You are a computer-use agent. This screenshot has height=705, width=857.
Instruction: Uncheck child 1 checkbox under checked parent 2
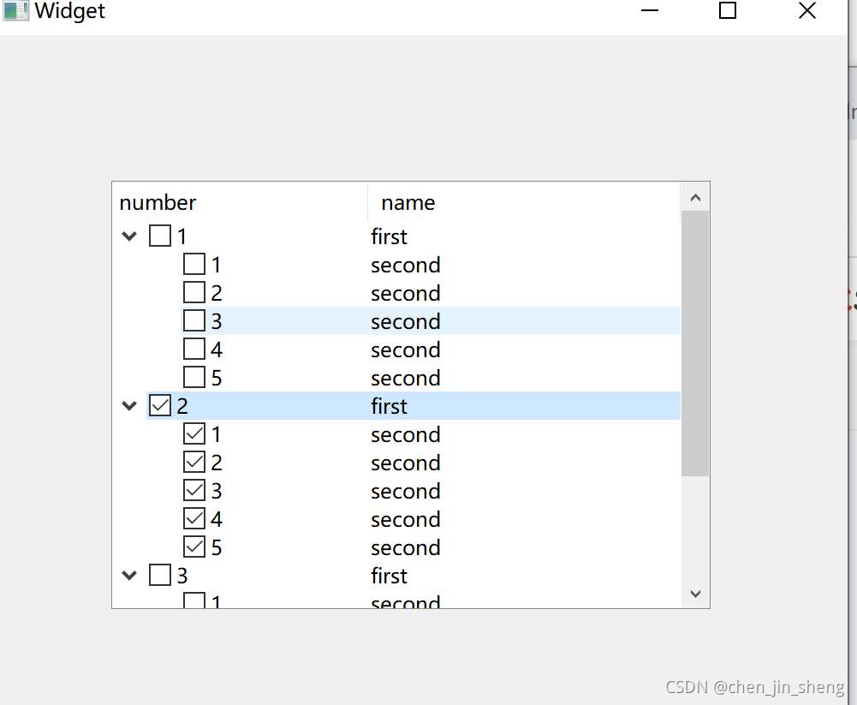click(194, 433)
